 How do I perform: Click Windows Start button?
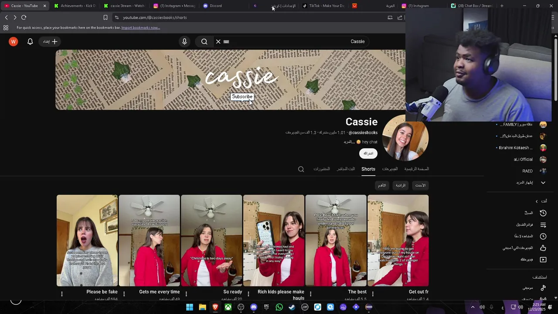pyautogui.click(x=190, y=307)
